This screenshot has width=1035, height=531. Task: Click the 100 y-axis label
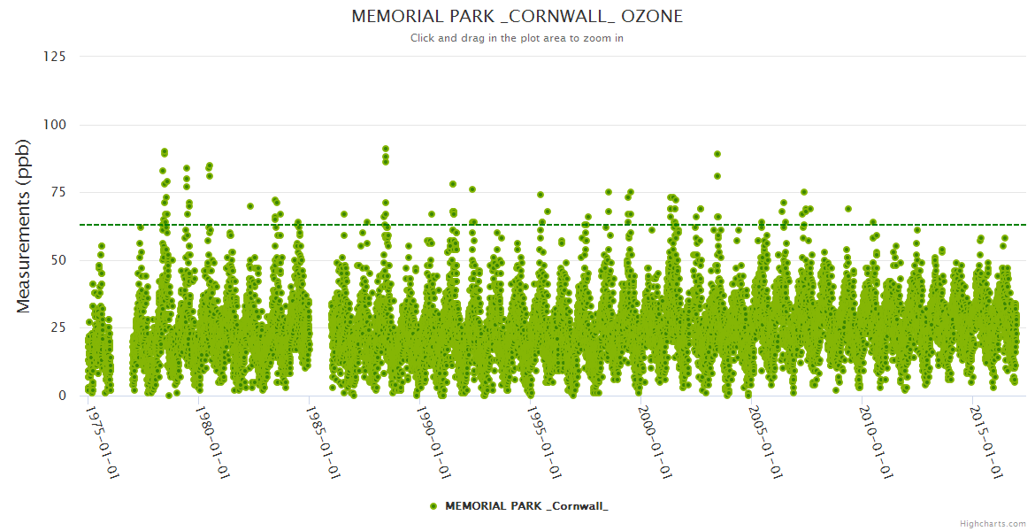[x=54, y=125]
